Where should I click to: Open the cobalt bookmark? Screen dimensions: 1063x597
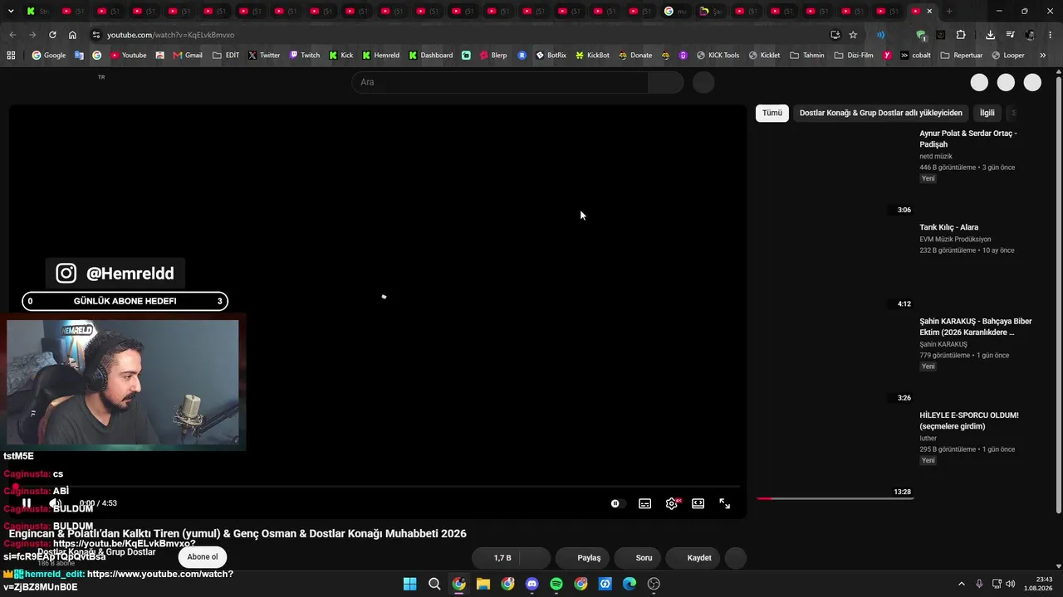pos(915,56)
